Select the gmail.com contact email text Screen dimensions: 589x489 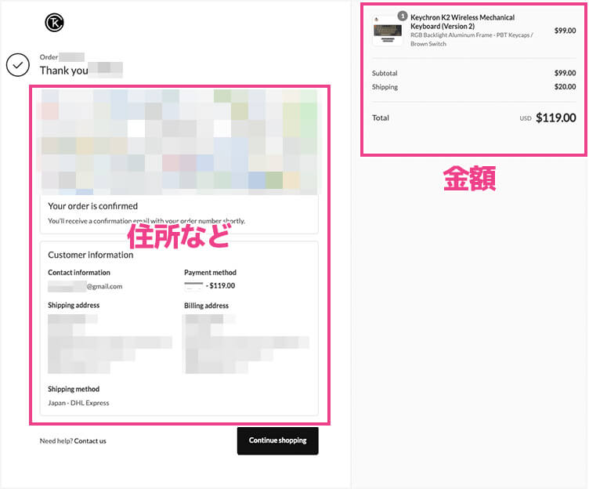[103, 286]
